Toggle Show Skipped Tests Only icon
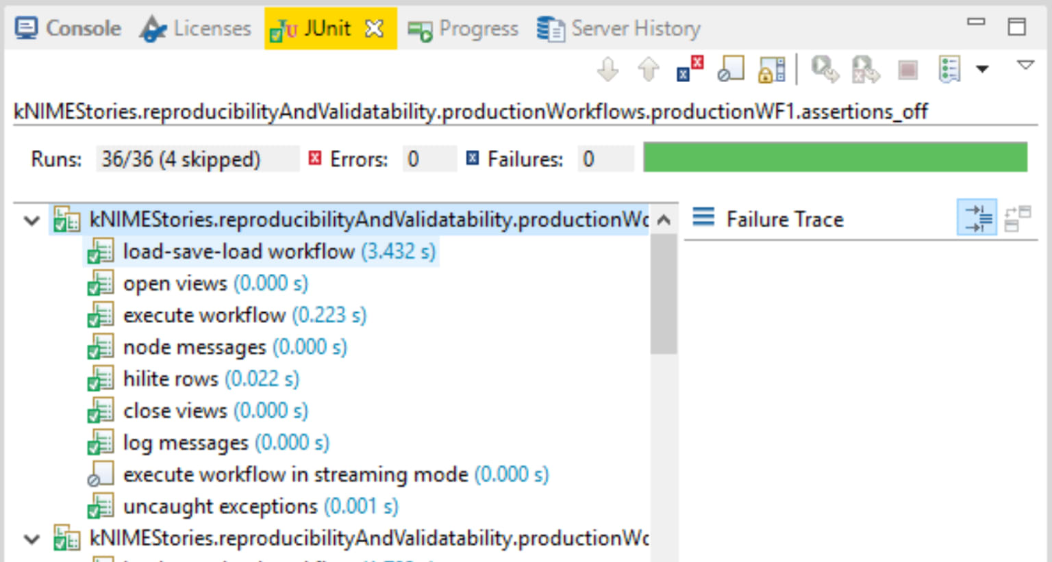Image resolution: width=1052 pixels, height=562 pixels. pyautogui.click(x=731, y=69)
